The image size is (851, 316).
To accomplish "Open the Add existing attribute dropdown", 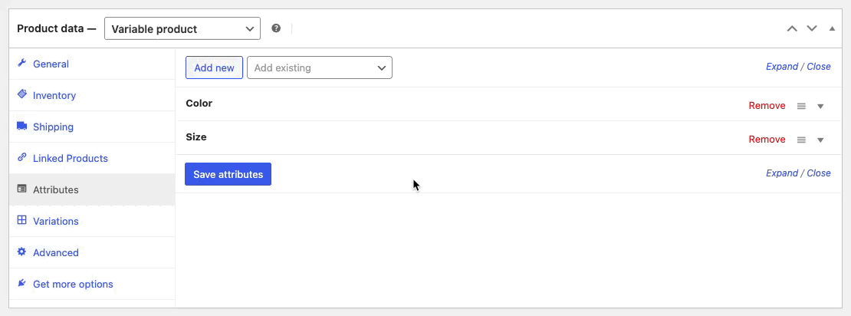I will click(x=320, y=67).
